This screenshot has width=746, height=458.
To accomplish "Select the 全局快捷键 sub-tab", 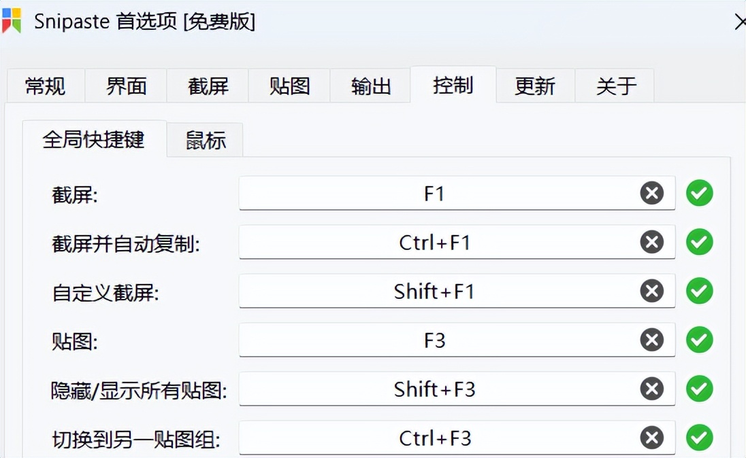I will point(93,139).
